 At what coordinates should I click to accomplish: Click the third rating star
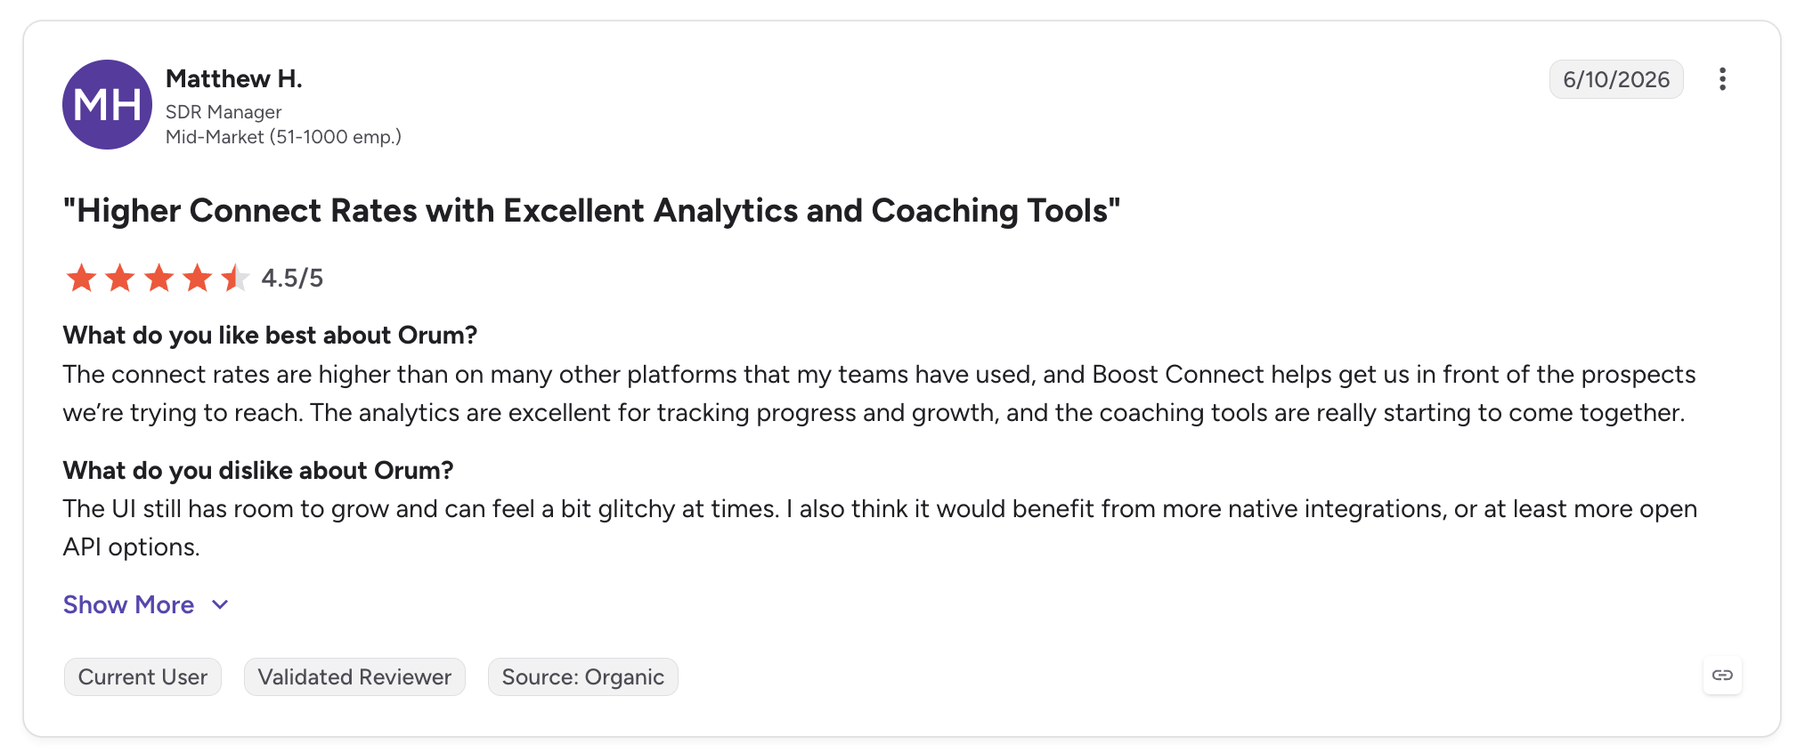pyautogui.click(x=159, y=278)
